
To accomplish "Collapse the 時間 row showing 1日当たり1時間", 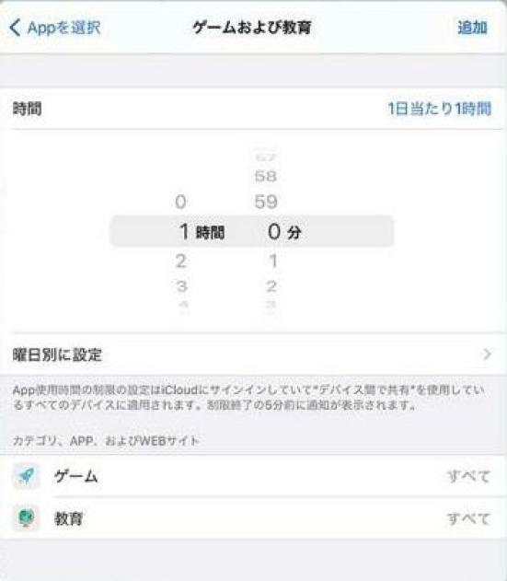I will [253, 109].
